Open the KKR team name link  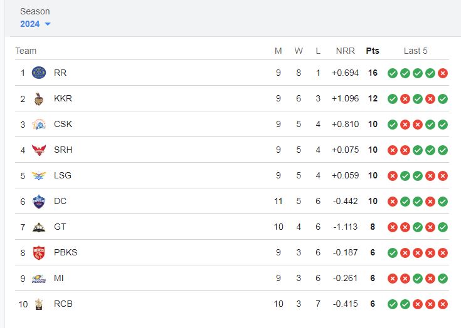pos(63,98)
